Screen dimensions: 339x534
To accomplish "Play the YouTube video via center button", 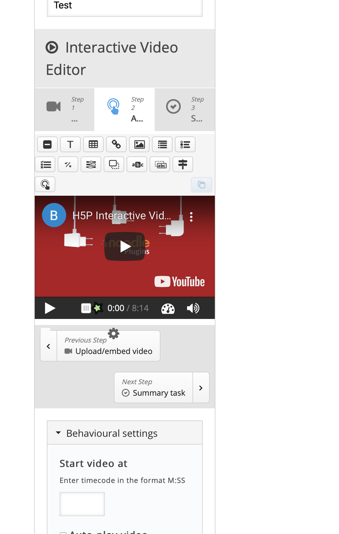I will (x=125, y=246).
